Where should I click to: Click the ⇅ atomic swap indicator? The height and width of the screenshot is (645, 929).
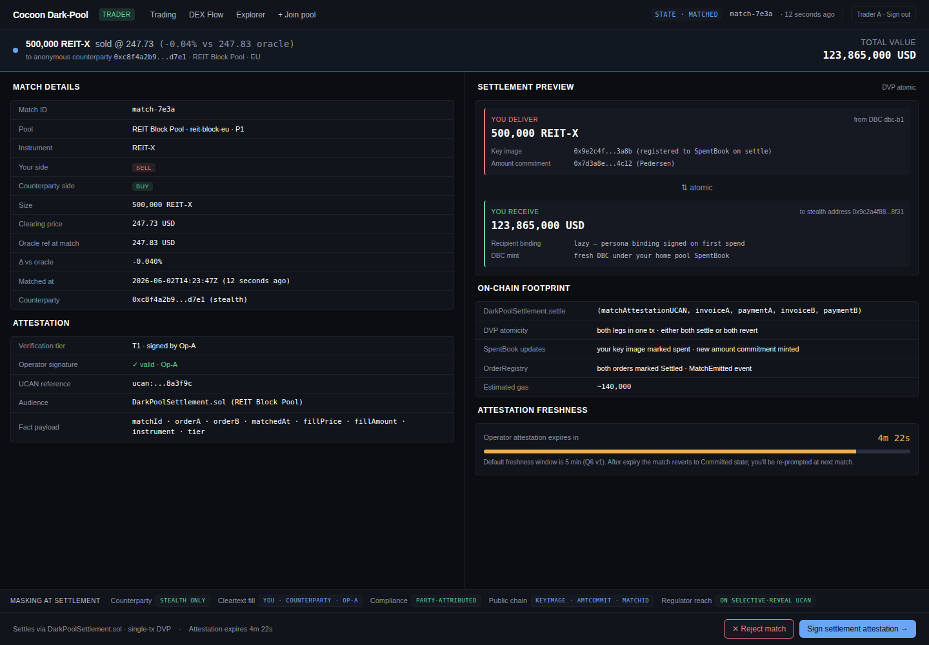pyautogui.click(x=697, y=188)
